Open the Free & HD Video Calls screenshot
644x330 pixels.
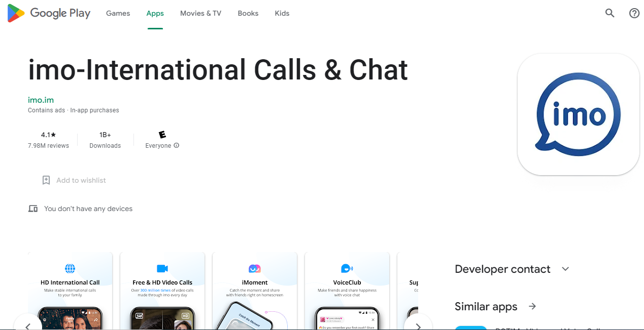pyautogui.click(x=162, y=291)
